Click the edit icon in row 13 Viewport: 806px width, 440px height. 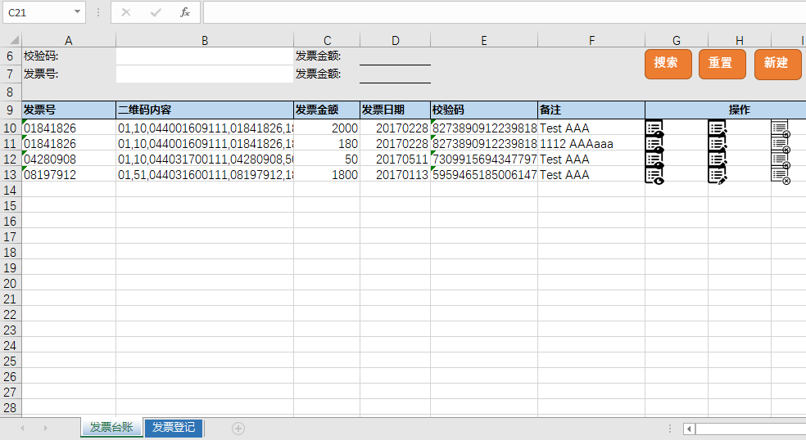(717, 175)
